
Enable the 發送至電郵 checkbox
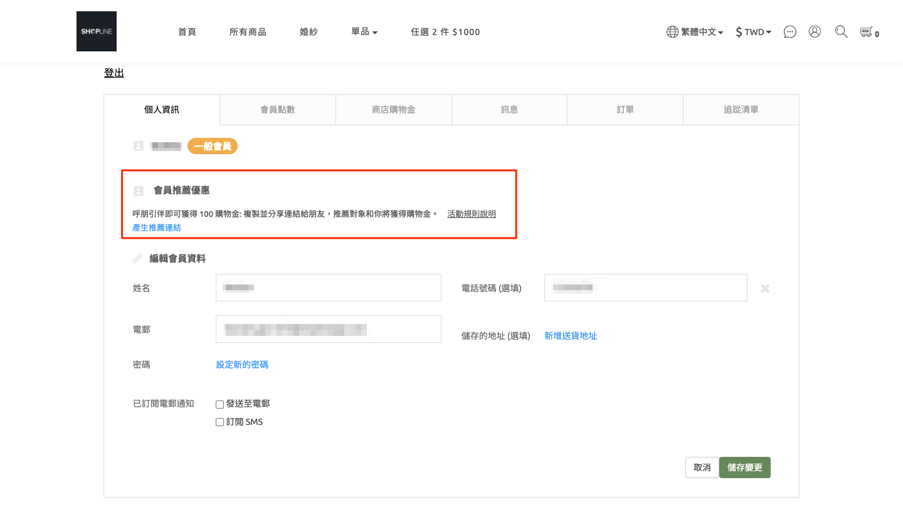coord(220,404)
